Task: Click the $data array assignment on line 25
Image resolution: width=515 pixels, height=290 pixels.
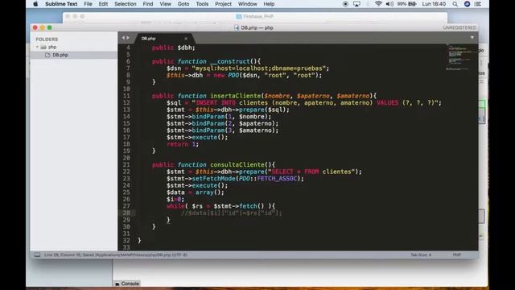Action: (196, 193)
